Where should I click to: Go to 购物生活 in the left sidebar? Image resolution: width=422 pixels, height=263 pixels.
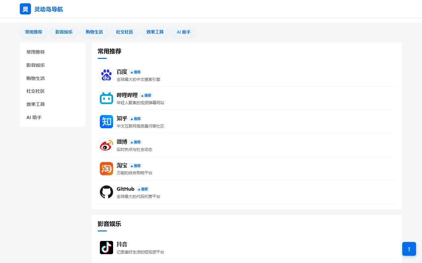(53, 78)
